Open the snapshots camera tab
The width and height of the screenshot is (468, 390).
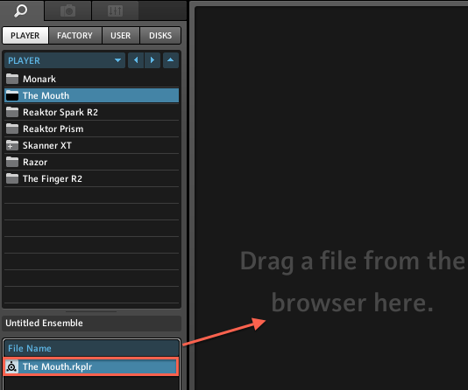(67, 10)
